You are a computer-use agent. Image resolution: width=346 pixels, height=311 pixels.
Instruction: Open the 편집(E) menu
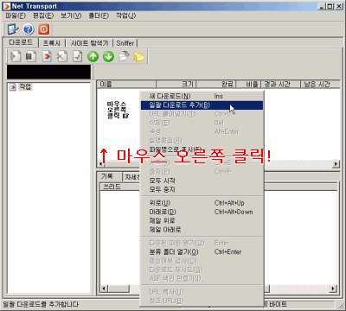tap(43, 16)
